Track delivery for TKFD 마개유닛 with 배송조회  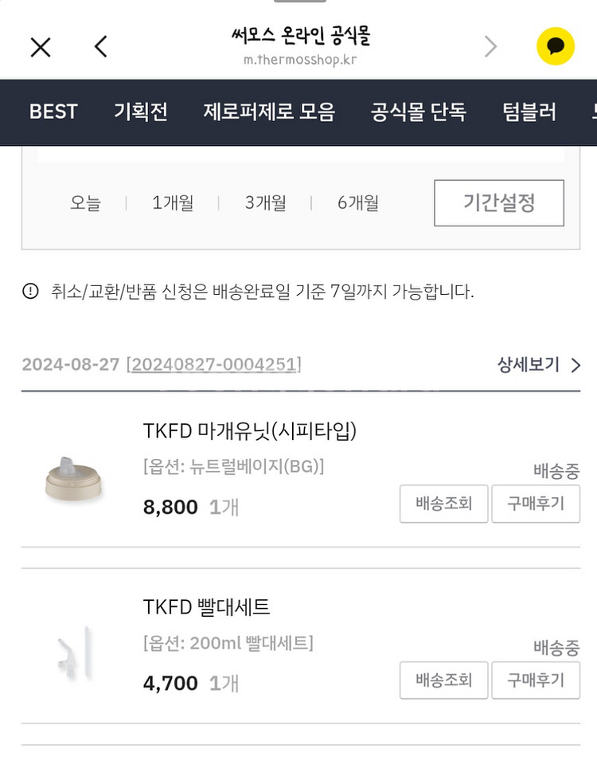tap(443, 504)
